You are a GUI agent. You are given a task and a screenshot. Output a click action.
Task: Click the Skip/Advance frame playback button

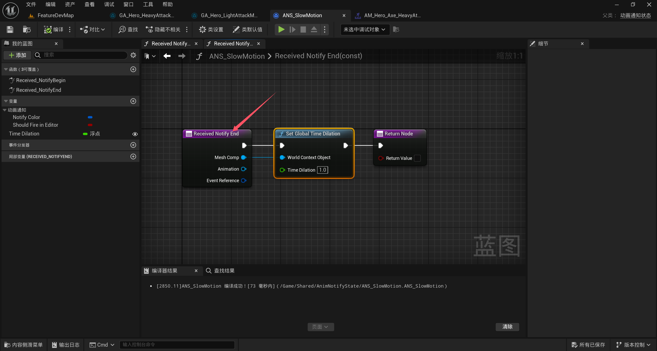pyautogui.click(x=292, y=30)
